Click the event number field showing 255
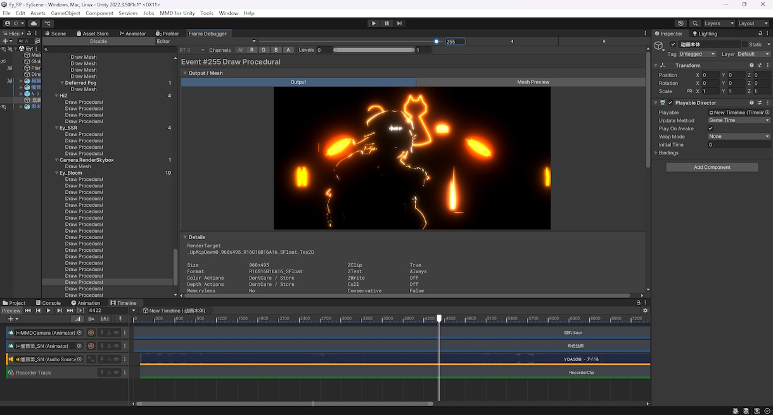Screen dimensions: 773x415 tap(454, 41)
